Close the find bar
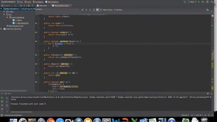This screenshot has width=217, height=122. click(212, 11)
